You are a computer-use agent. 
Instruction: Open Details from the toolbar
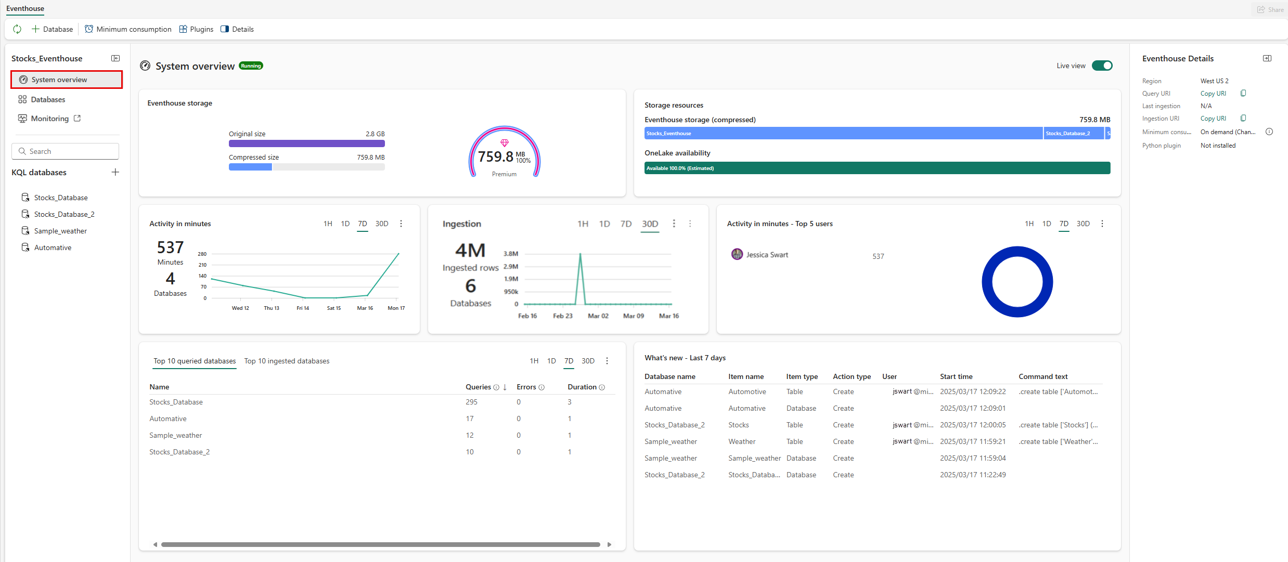pos(237,29)
